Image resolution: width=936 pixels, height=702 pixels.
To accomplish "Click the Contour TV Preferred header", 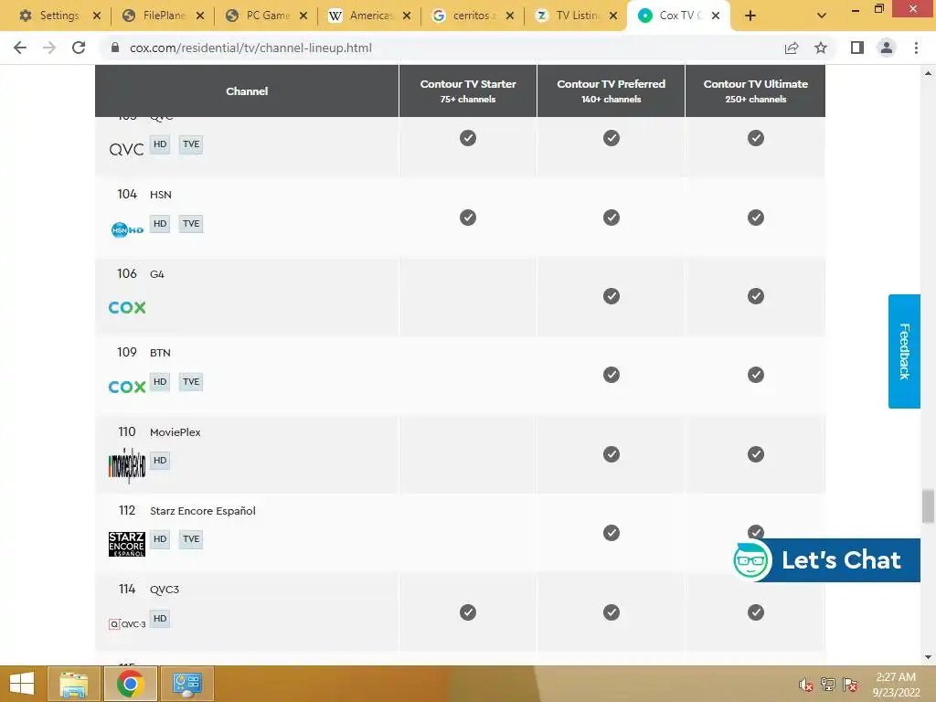I will (612, 90).
